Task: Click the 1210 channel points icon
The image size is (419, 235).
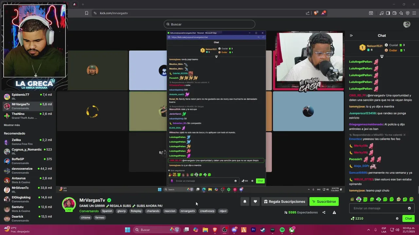Action: click(352, 219)
